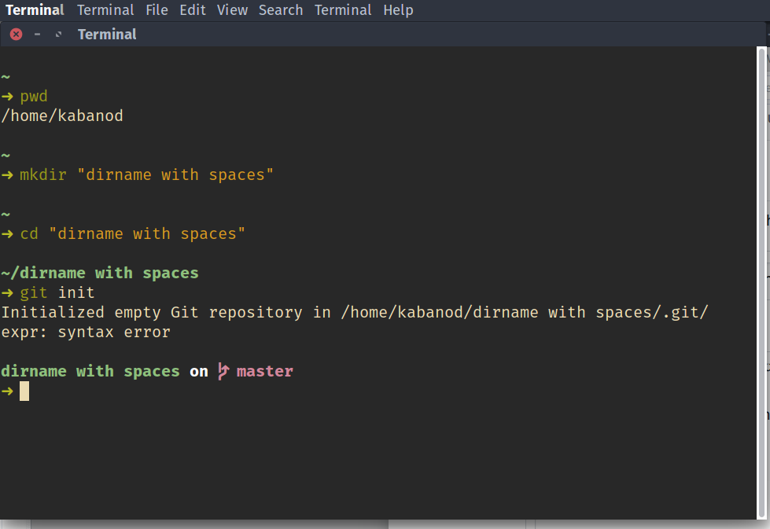
Task: Click the green arrow prompt glyph
Action: coord(7,391)
